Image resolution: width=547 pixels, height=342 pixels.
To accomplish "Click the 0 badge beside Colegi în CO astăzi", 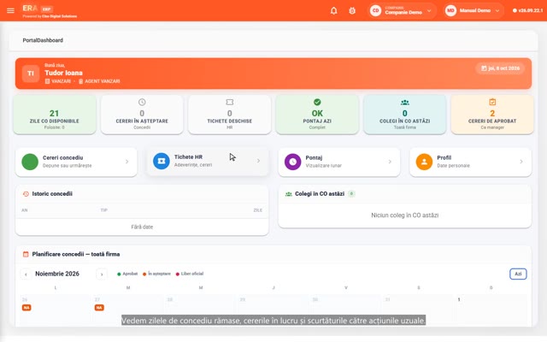I will 351,194.
